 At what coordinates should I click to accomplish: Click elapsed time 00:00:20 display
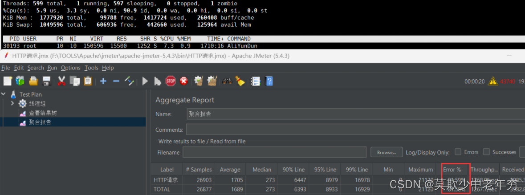coord(475,81)
